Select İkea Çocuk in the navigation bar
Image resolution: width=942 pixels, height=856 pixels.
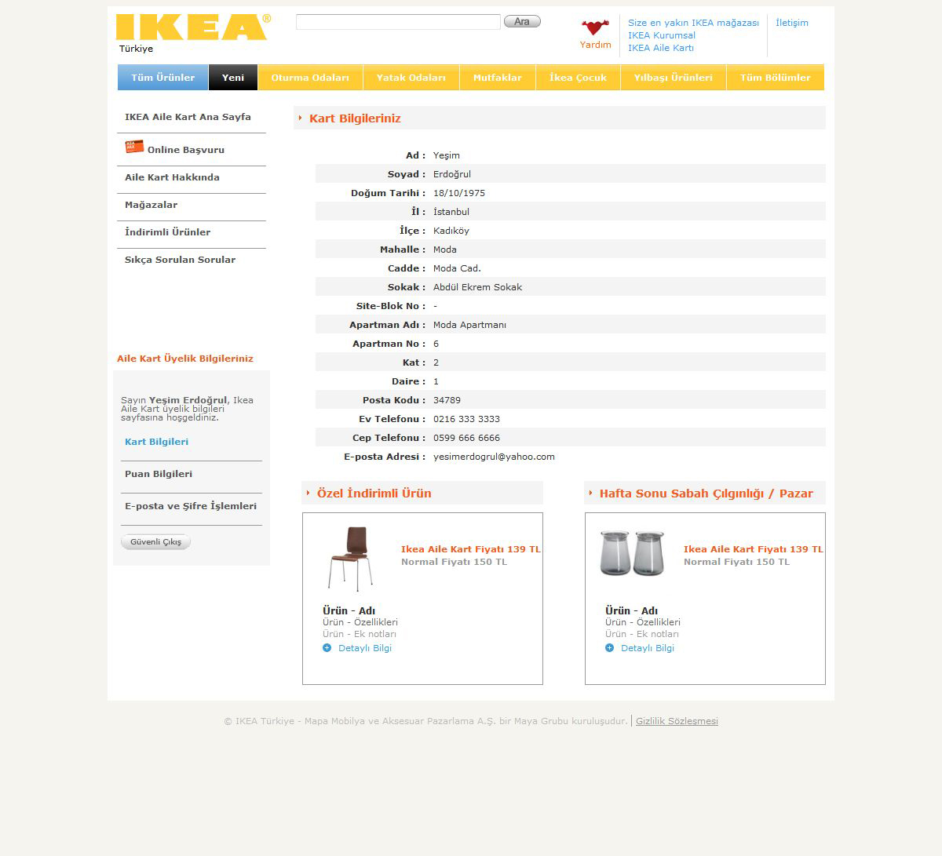pos(579,78)
